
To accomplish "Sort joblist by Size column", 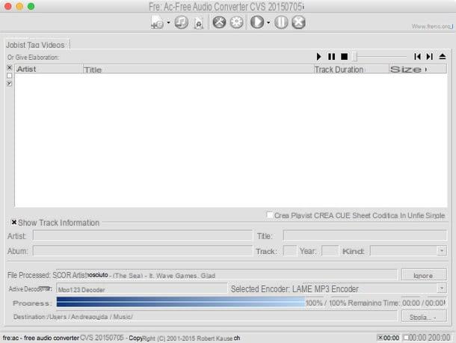I will (x=418, y=69).
